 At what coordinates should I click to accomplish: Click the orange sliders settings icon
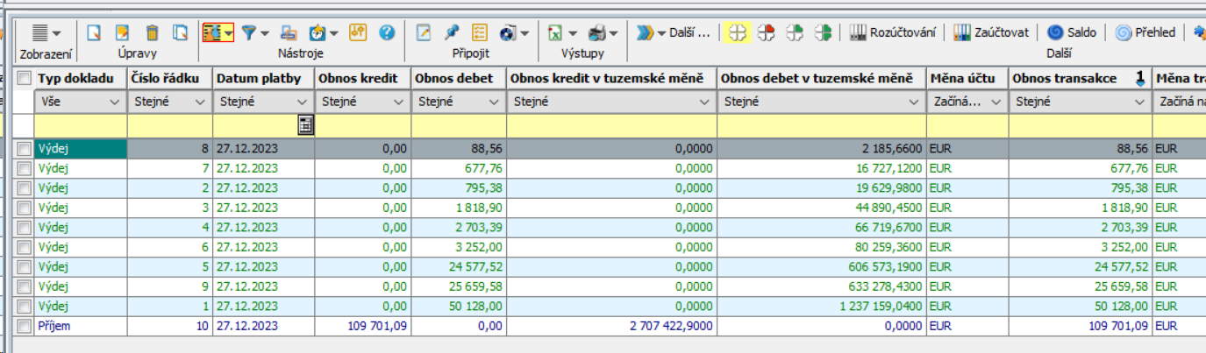(x=357, y=33)
